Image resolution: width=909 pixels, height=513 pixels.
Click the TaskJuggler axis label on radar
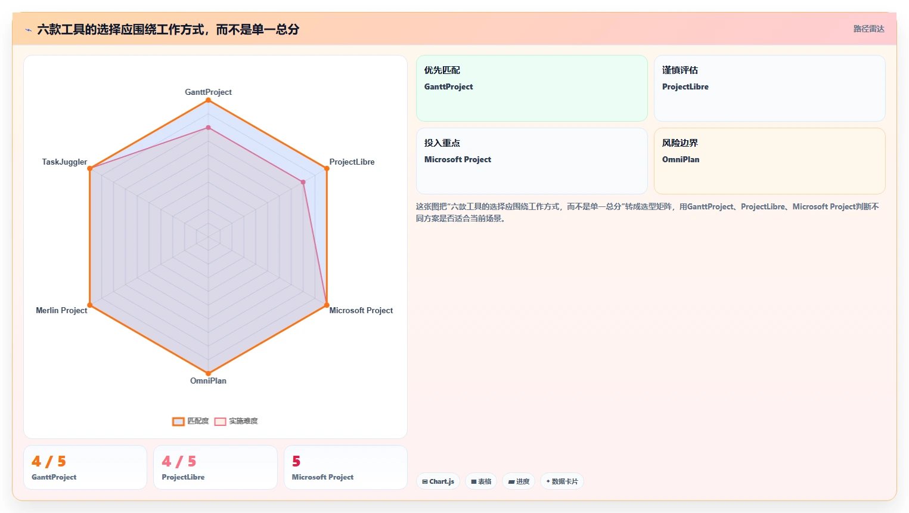click(x=64, y=162)
